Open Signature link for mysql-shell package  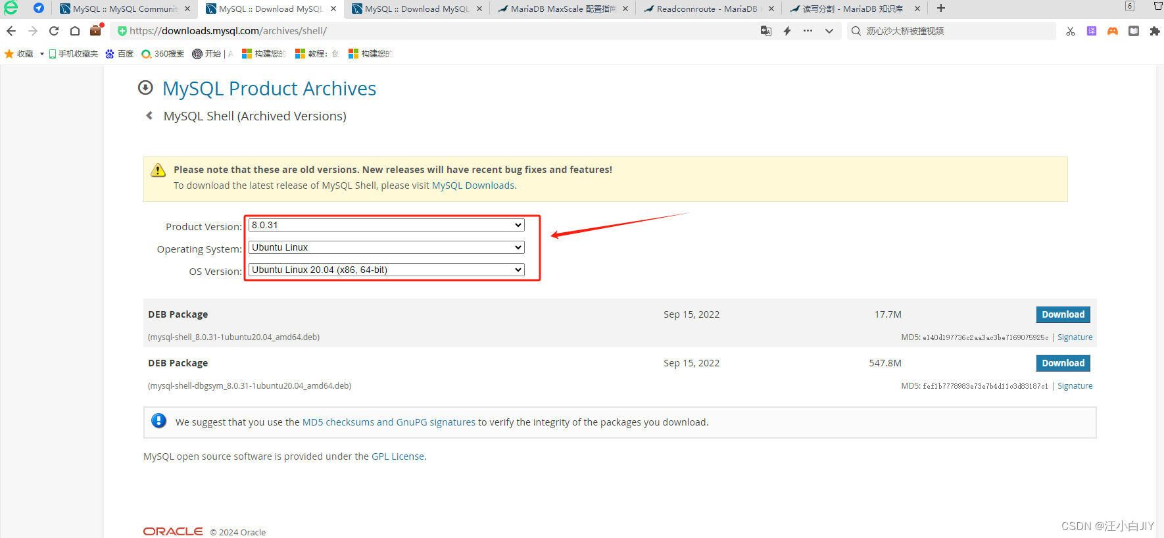click(1075, 337)
